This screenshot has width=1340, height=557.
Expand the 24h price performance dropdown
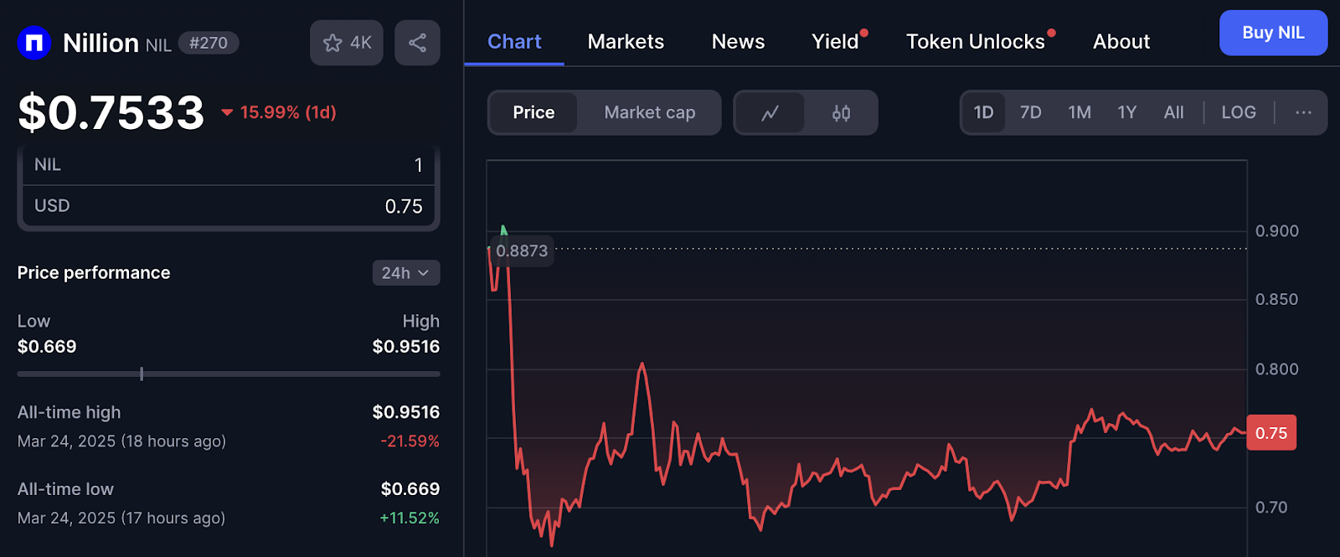405,273
